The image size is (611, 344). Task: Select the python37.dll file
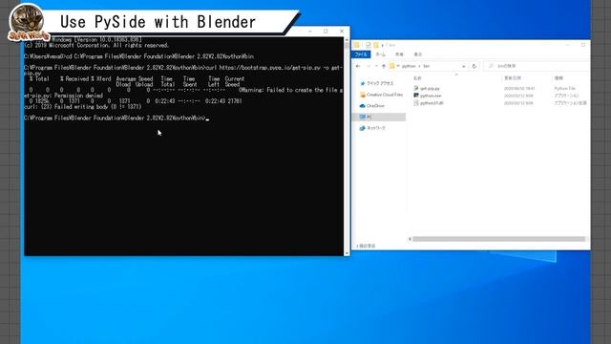click(x=432, y=103)
